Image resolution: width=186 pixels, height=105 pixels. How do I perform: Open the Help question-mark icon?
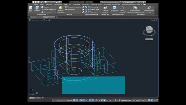[x=143, y=2]
